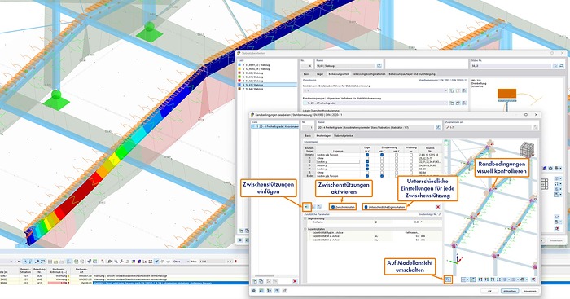Click edit-name icon beside Name field in Stabsatz dialog

(x=379, y=66)
